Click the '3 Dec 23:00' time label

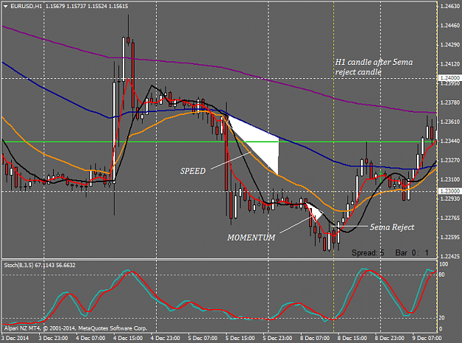coord(53,338)
